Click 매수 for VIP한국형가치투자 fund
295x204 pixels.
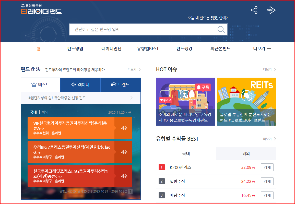[123, 128]
